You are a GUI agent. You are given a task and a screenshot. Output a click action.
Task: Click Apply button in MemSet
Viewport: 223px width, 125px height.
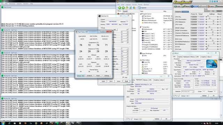click(103, 81)
